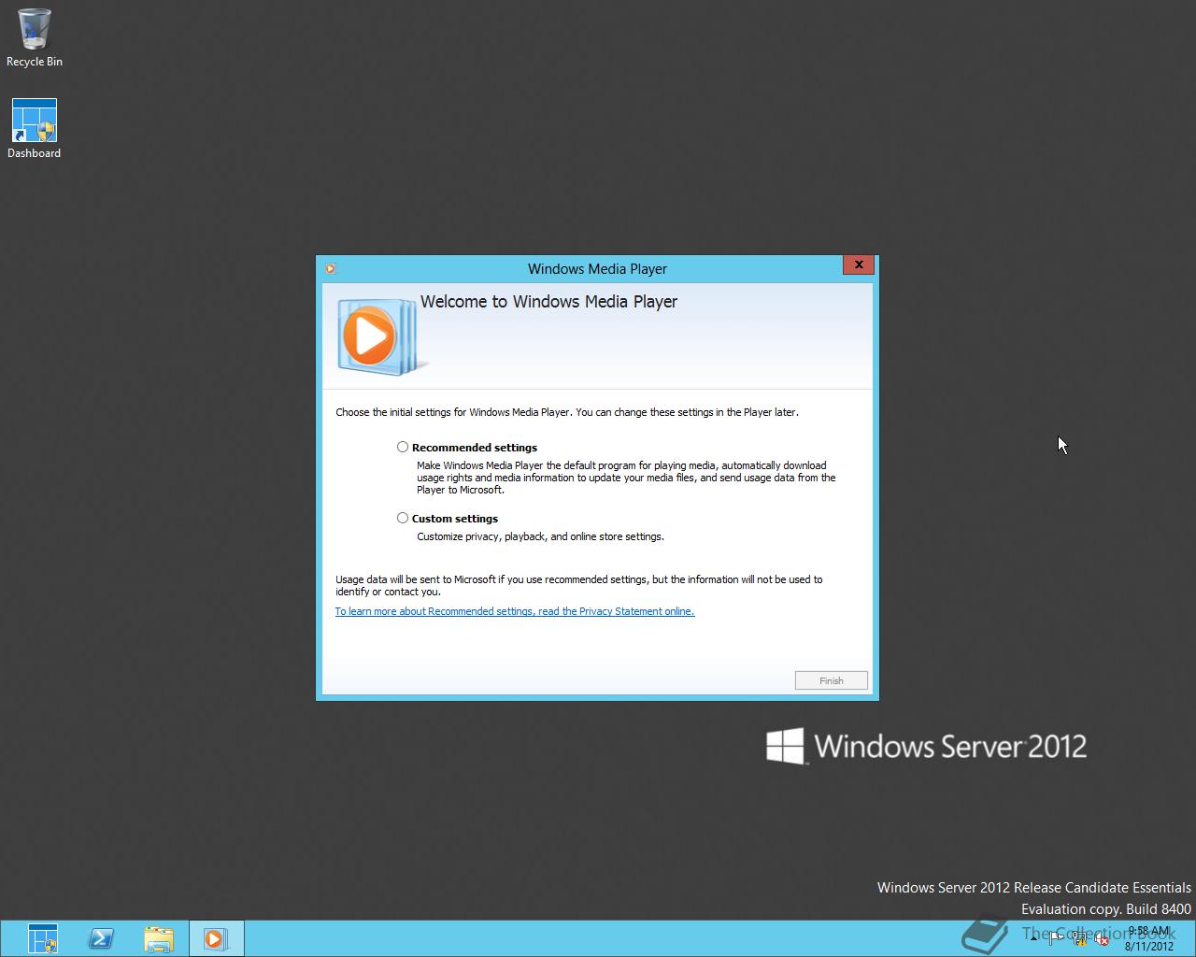Open the Privacy Statement online link
The height and width of the screenshot is (957, 1196).
(515, 611)
